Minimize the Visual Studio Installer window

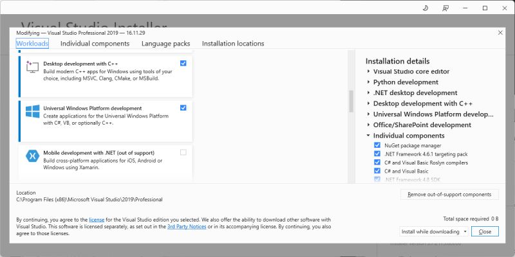(465, 8)
